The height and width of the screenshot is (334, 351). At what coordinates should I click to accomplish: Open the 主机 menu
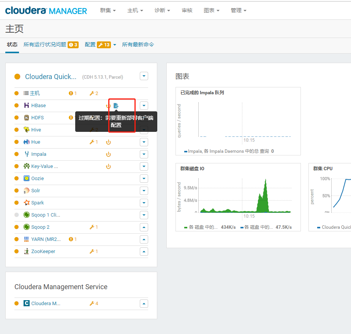[x=135, y=10]
